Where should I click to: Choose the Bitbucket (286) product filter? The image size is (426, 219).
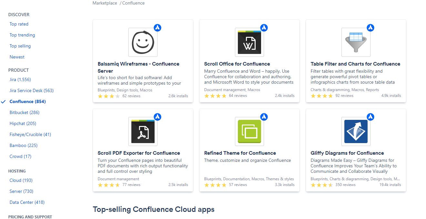(x=25, y=112)
